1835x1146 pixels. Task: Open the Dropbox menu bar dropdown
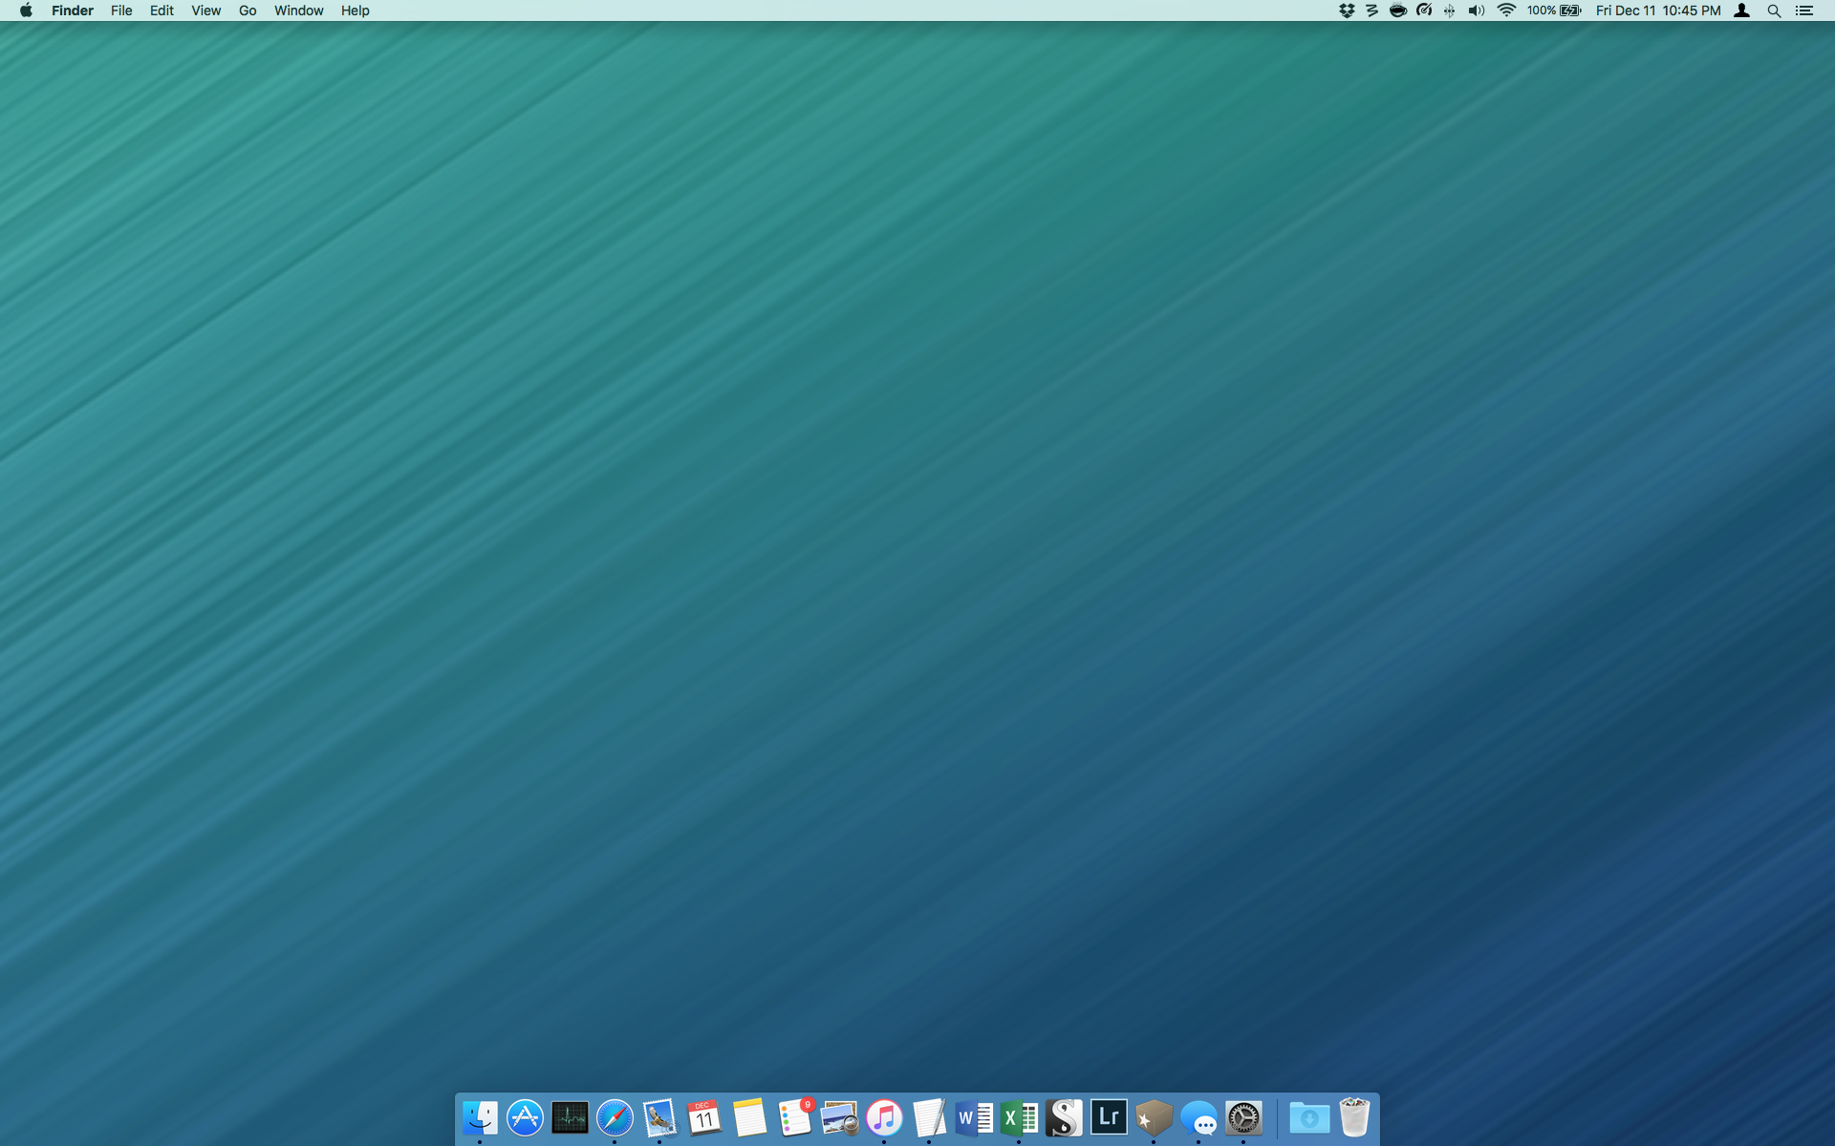coord(1347,11)
